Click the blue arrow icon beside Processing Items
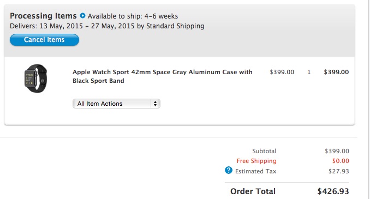 click(x=82, y=16)
